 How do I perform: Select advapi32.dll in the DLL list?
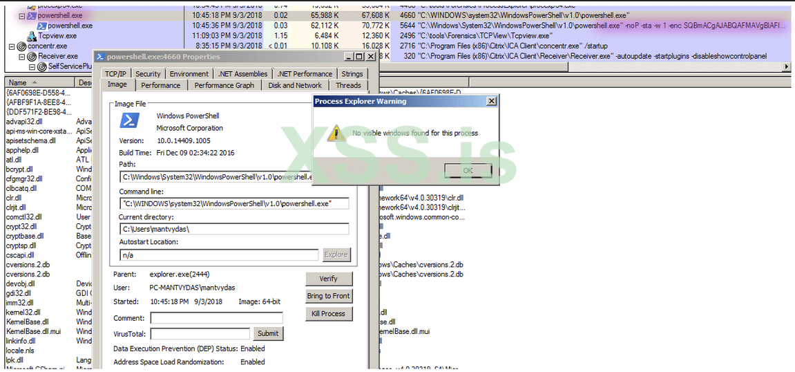pos(23,122)
